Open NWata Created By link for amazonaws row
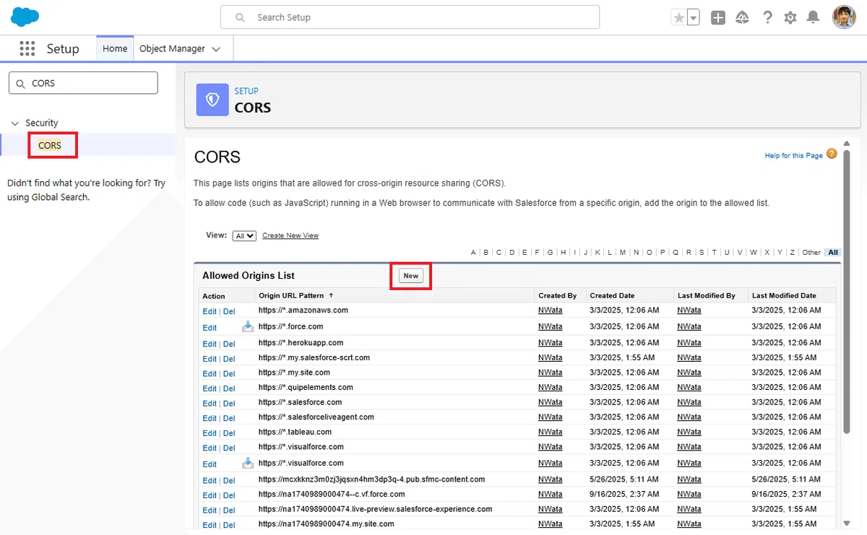 pos(550,310)
